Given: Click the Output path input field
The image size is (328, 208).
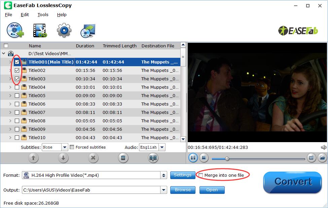Looking at the screenshot, I should point(91,190).
